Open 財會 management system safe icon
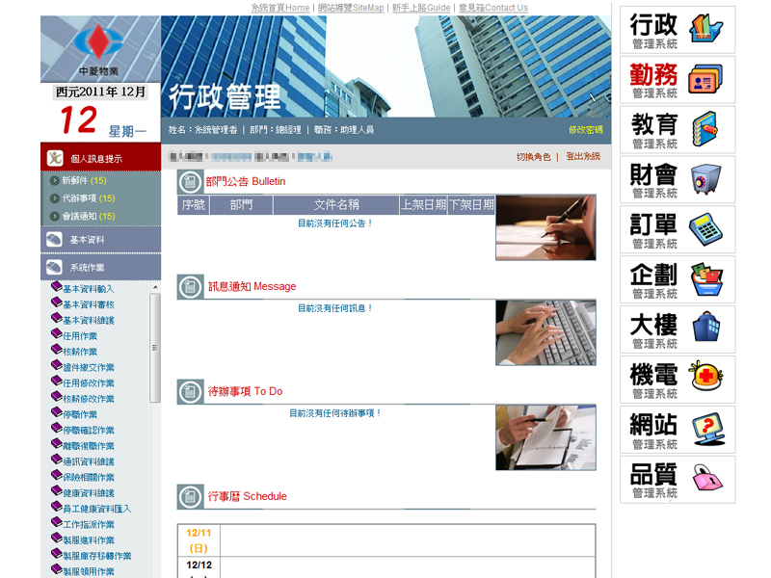The image size is (771, 578). pyautogui.click(x=705, y=179)
